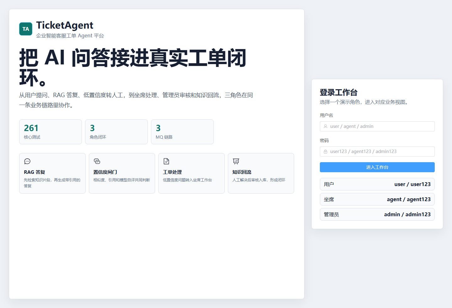Viewport: 452px width, 308px height.
Task: Select the 管理员 admin / admin123 preset
Action: tap(377, 214)
